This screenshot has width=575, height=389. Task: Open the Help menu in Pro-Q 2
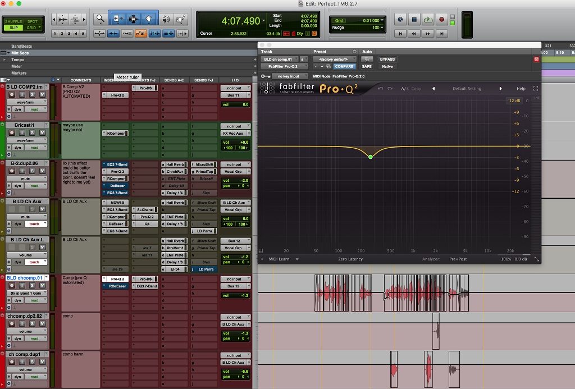click(521, 88)
